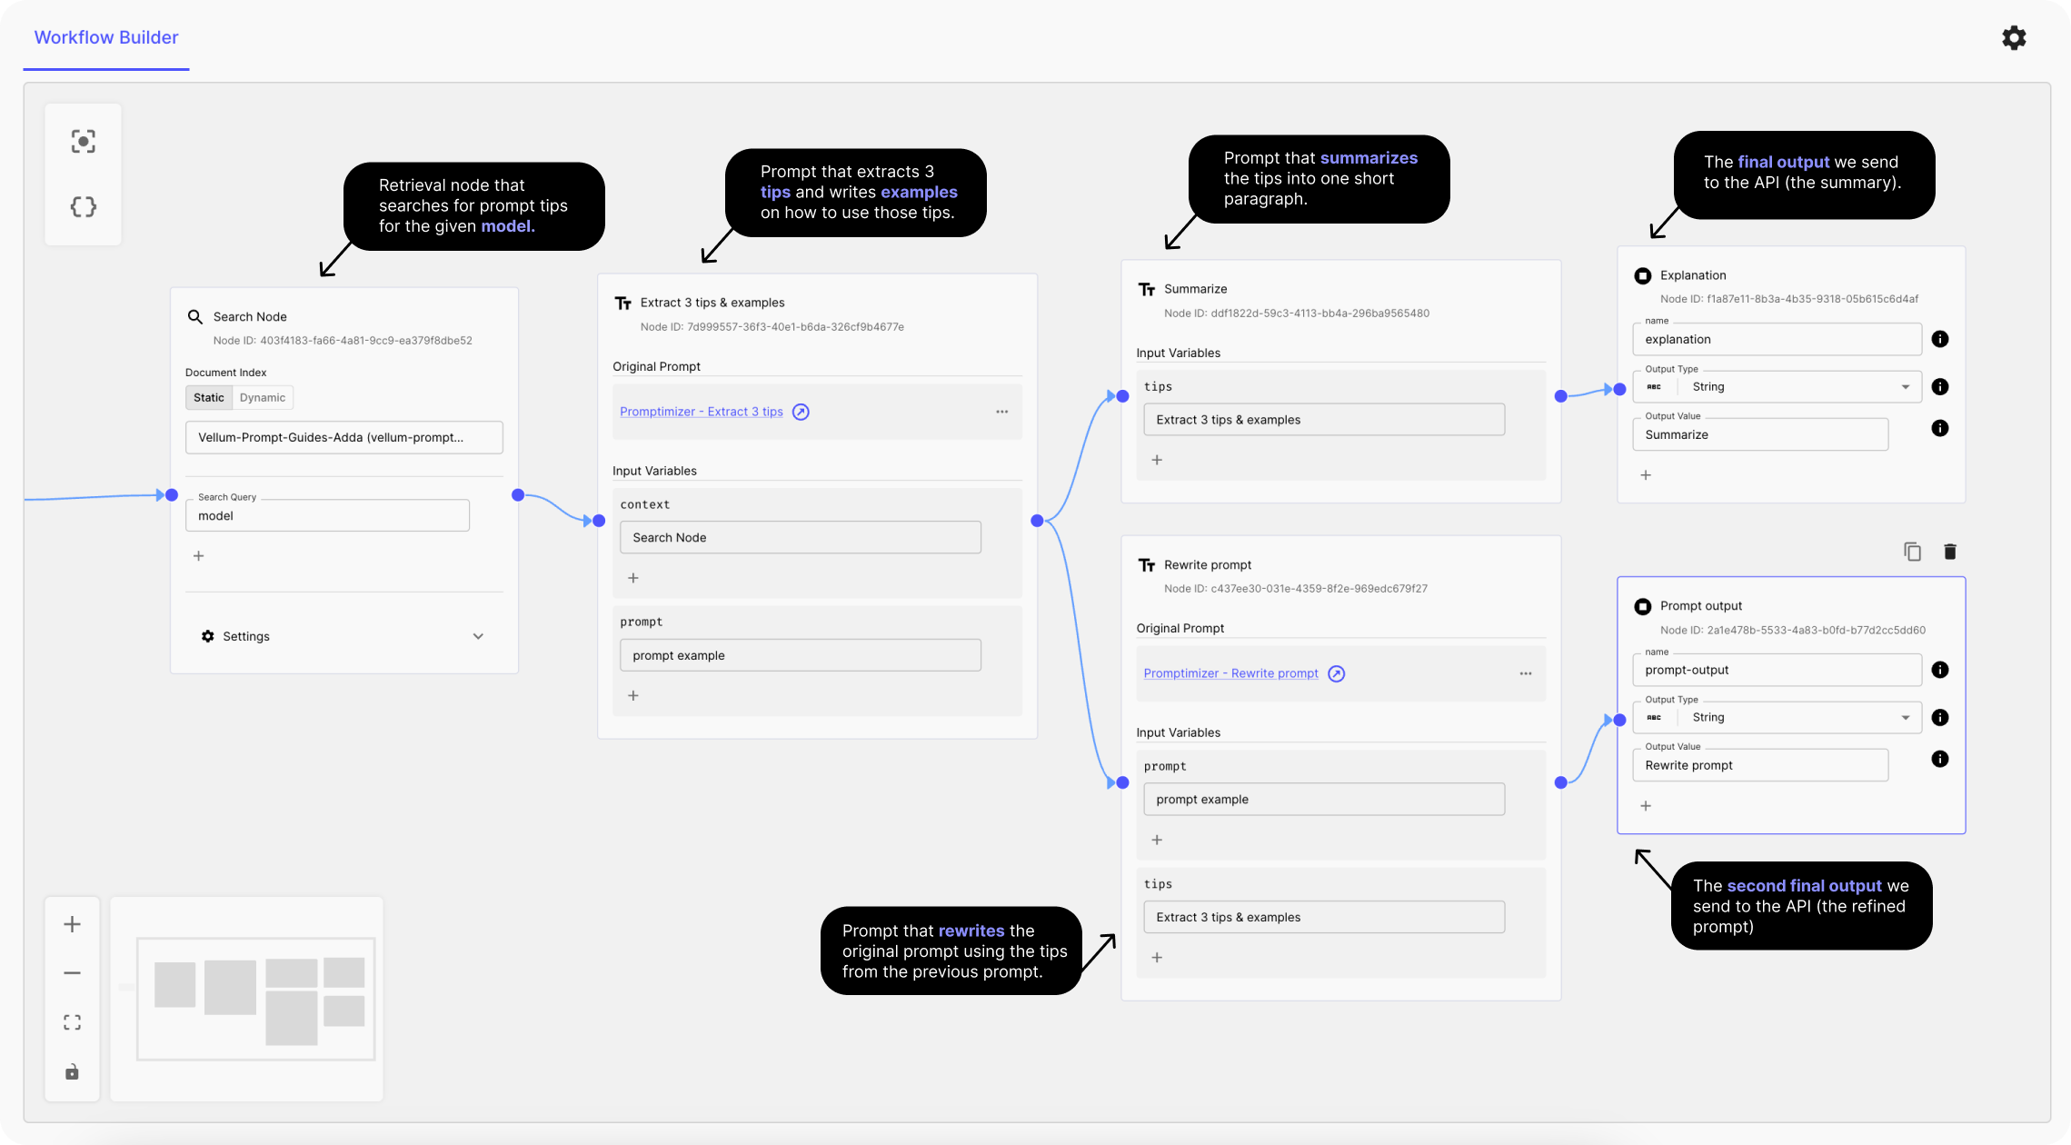Open the settings gear in top-right corner
2071x1145 pixels.
coord(2014,37)
